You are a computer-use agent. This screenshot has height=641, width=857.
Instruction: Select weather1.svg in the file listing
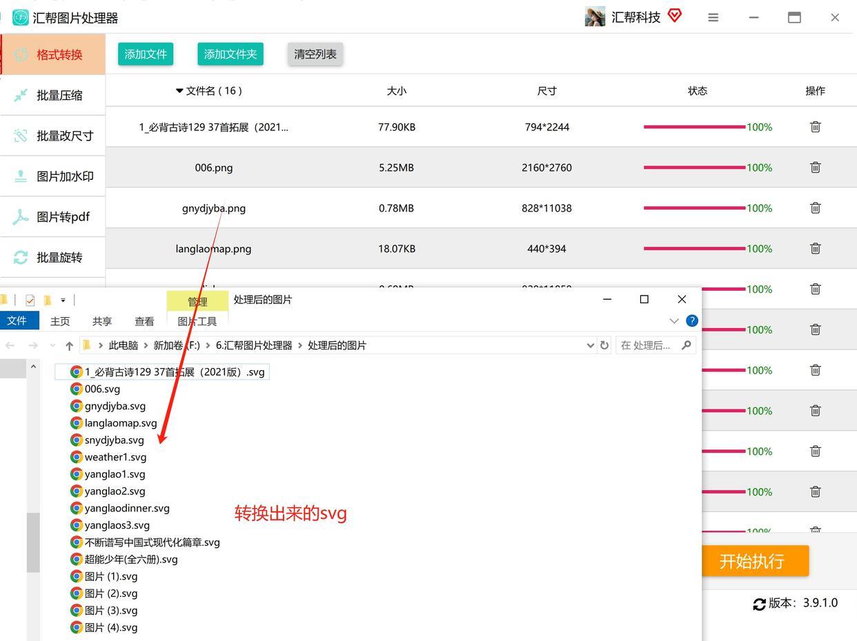[115, 456]
